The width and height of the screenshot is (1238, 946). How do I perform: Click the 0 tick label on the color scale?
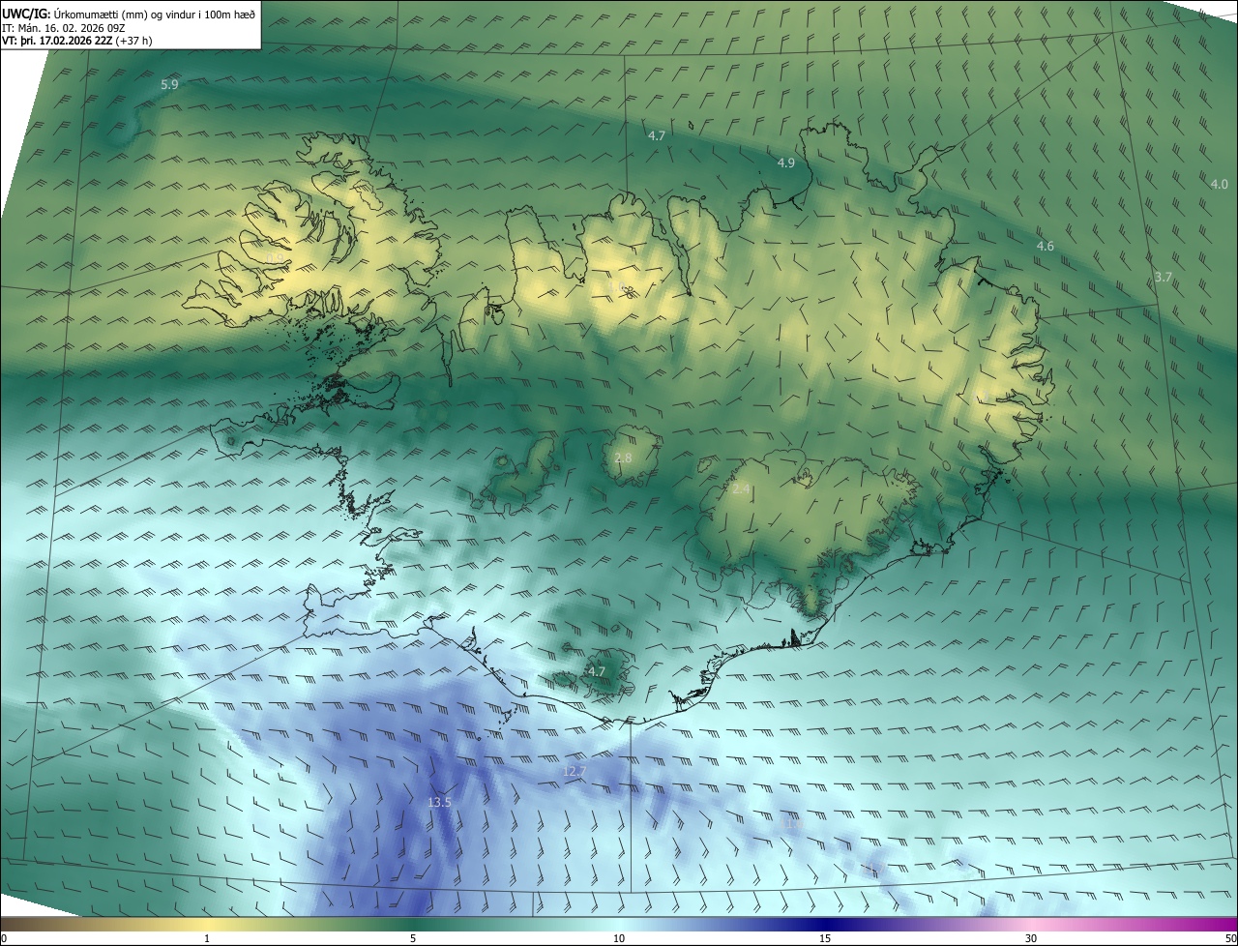[x=4, y=939]
